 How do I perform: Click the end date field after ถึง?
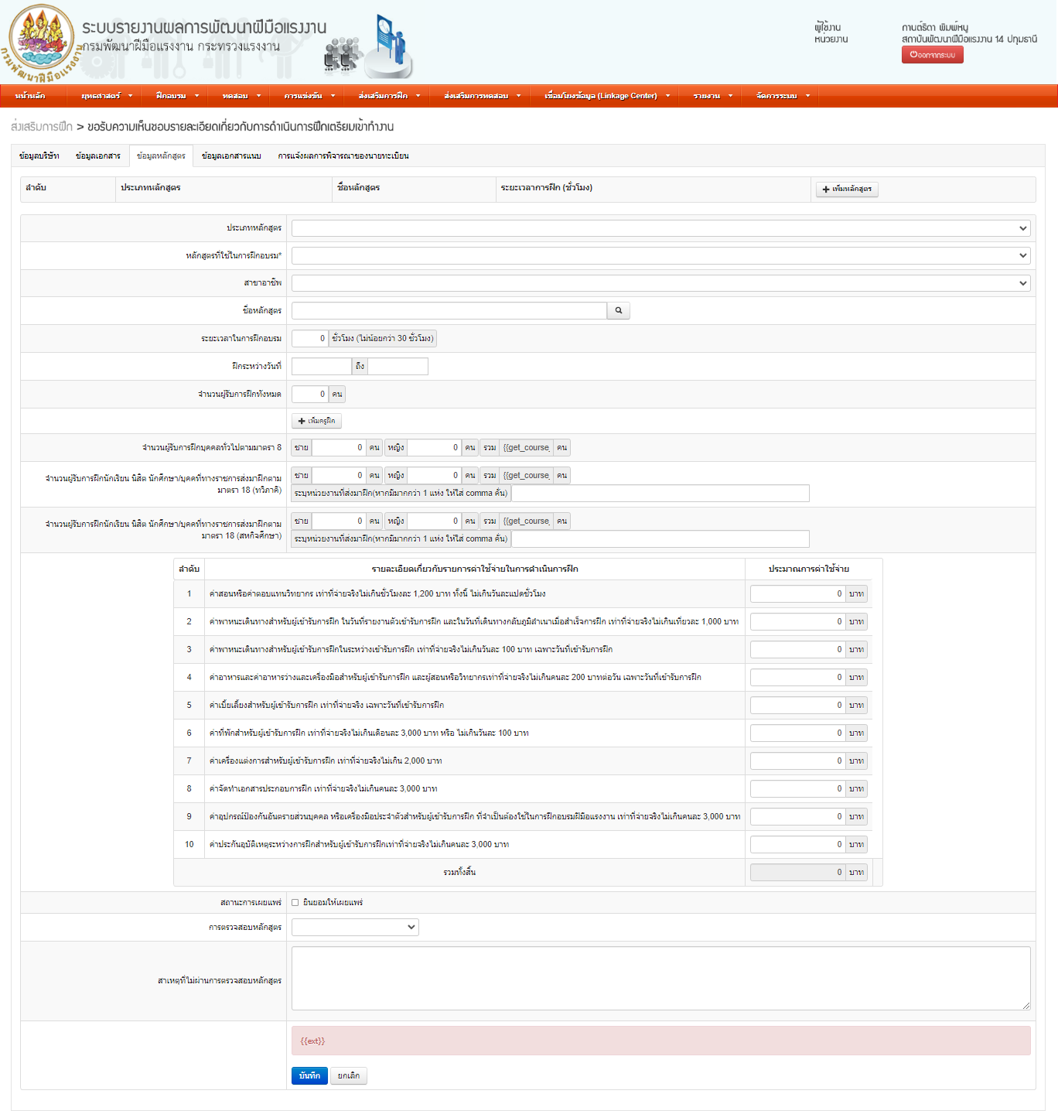pyautogui.click(x=398, y=366)
